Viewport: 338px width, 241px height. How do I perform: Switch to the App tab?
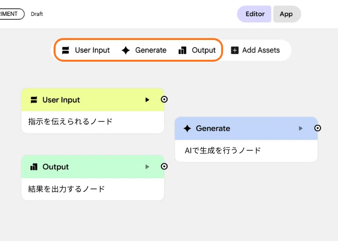click(x=287, y=14)
